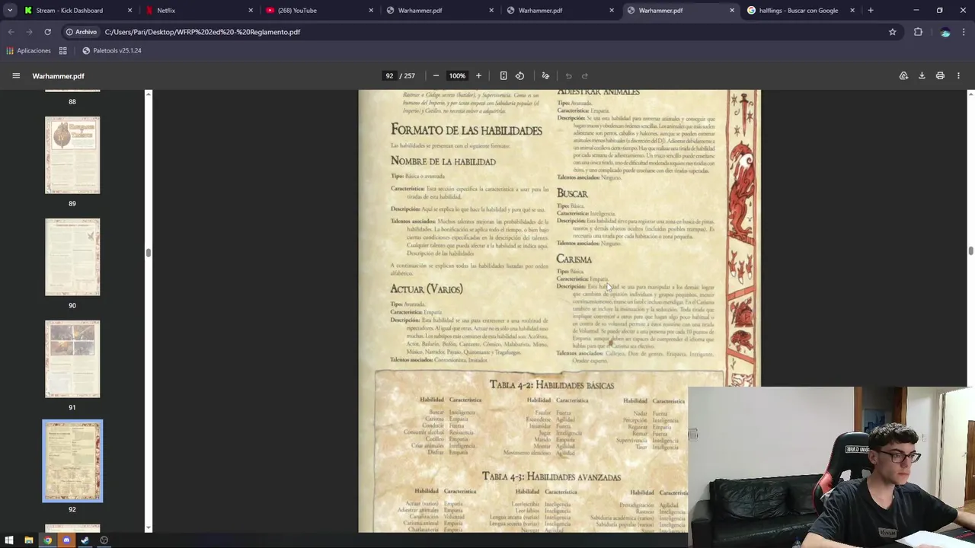975x548 pixels.
Task: Click the undo annotation icon
Action: point(568,76)
